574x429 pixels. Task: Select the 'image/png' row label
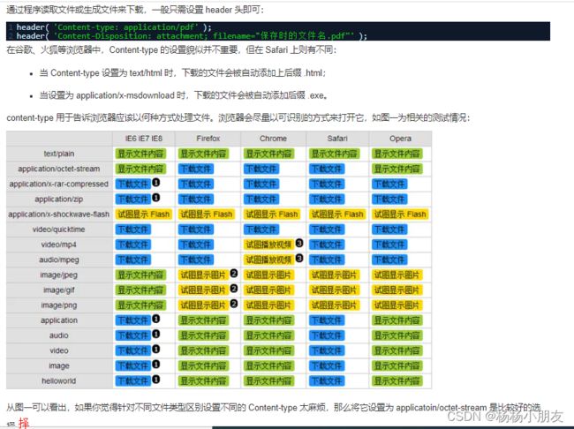click(59, 305)
